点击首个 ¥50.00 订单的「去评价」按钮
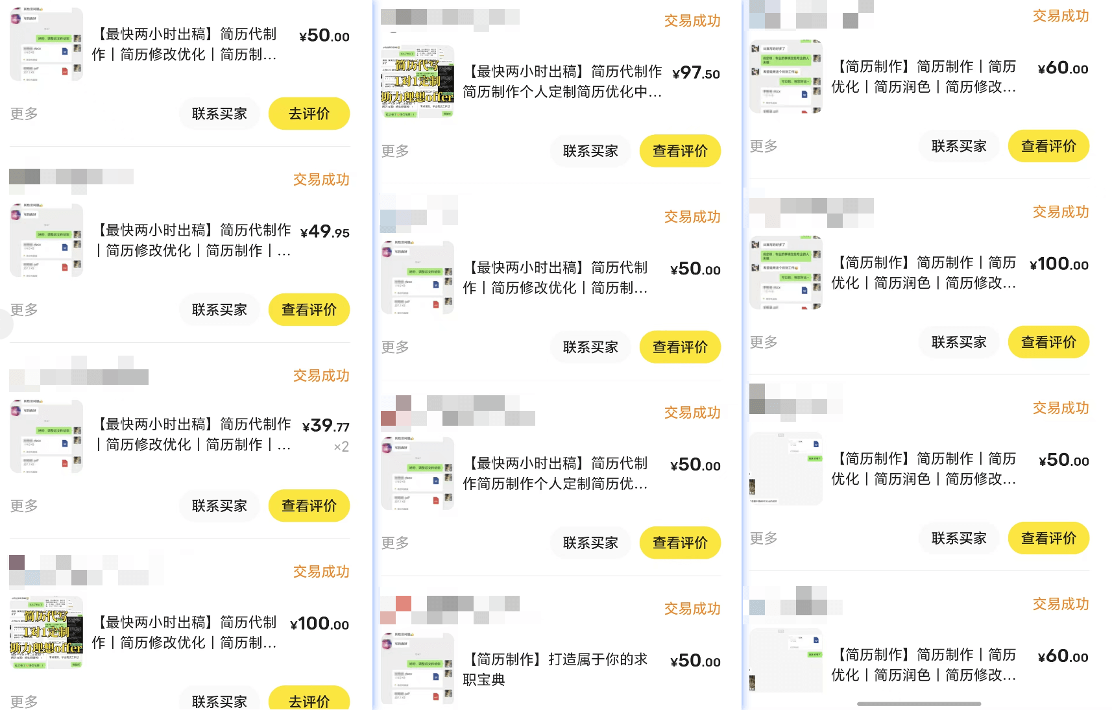1112x710 pixels. 309,113
